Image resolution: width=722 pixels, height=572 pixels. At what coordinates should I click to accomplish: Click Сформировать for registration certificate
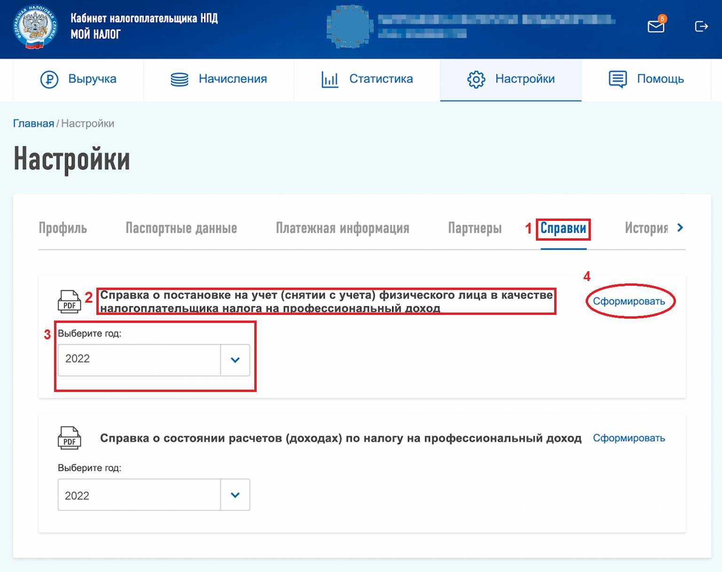click(x=629, y=301)
